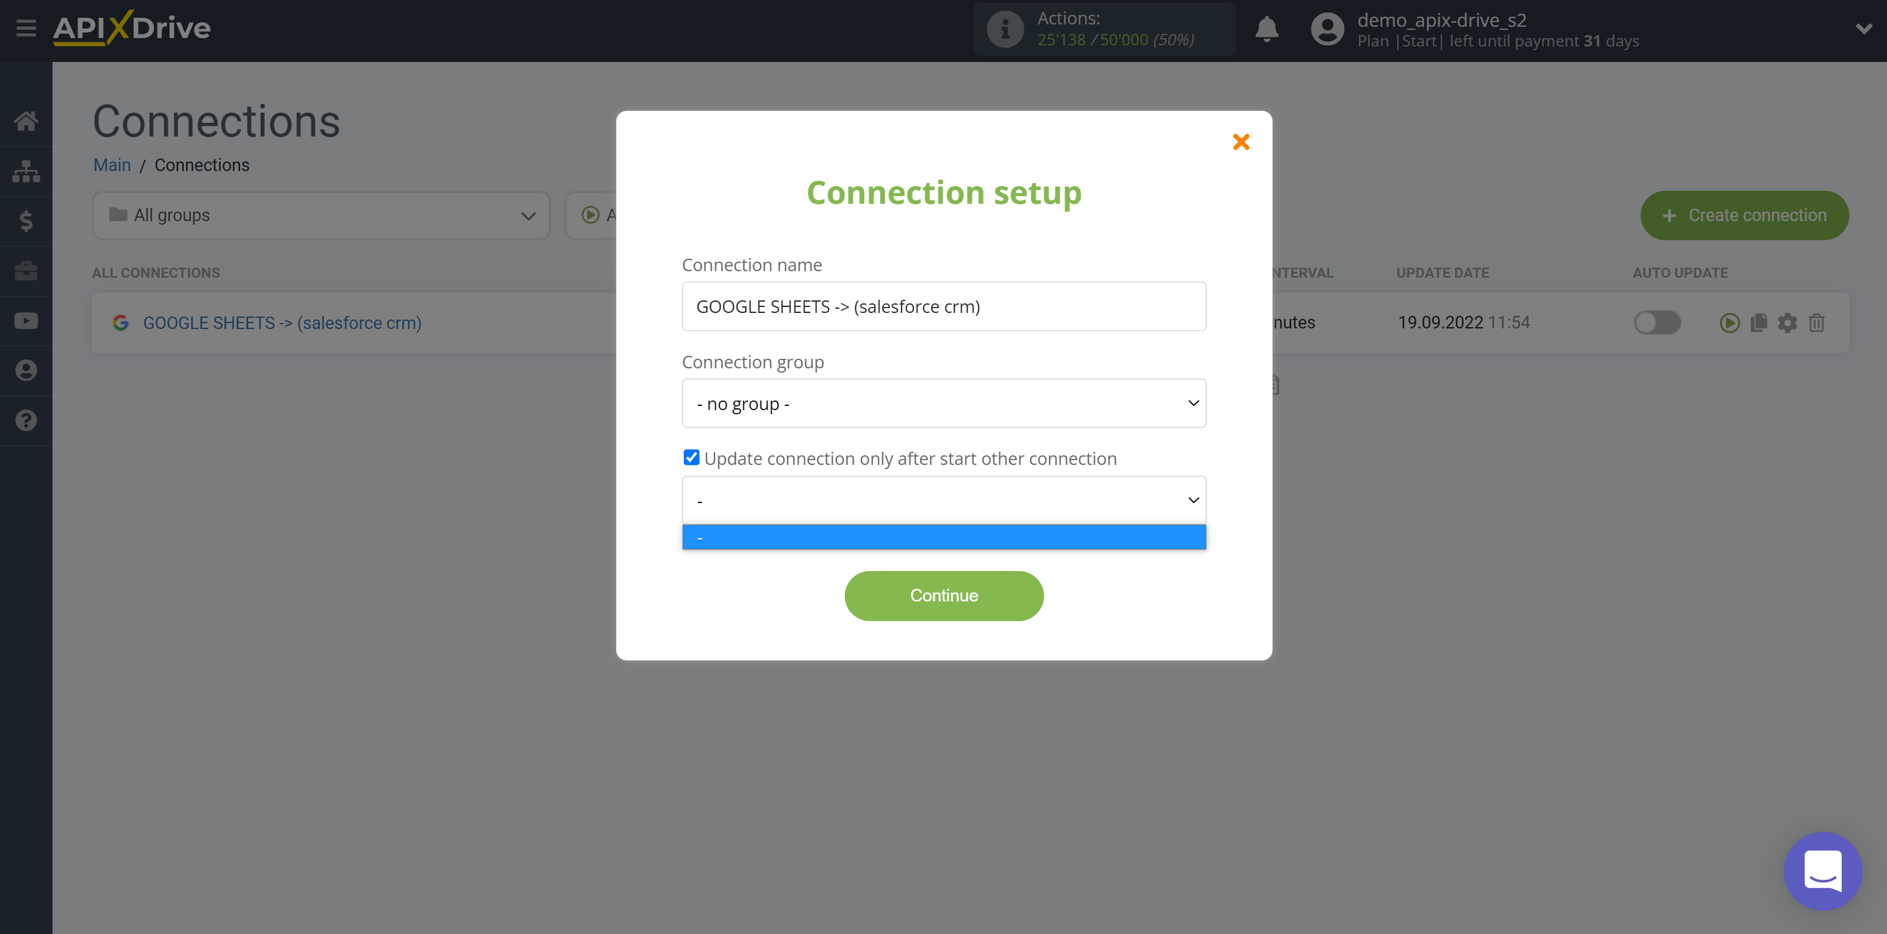Click the All Groups filter menu
Screen dimensions: 1887x934
point(320,215)
